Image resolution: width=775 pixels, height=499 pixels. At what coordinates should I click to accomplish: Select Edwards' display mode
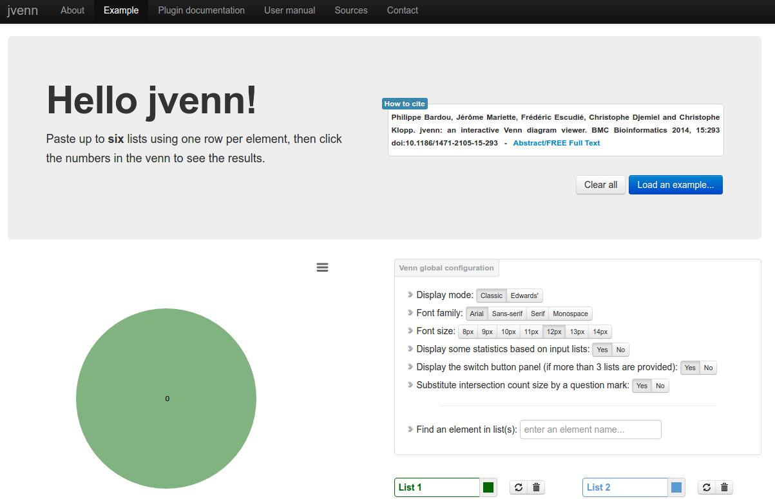coord(524,296)
